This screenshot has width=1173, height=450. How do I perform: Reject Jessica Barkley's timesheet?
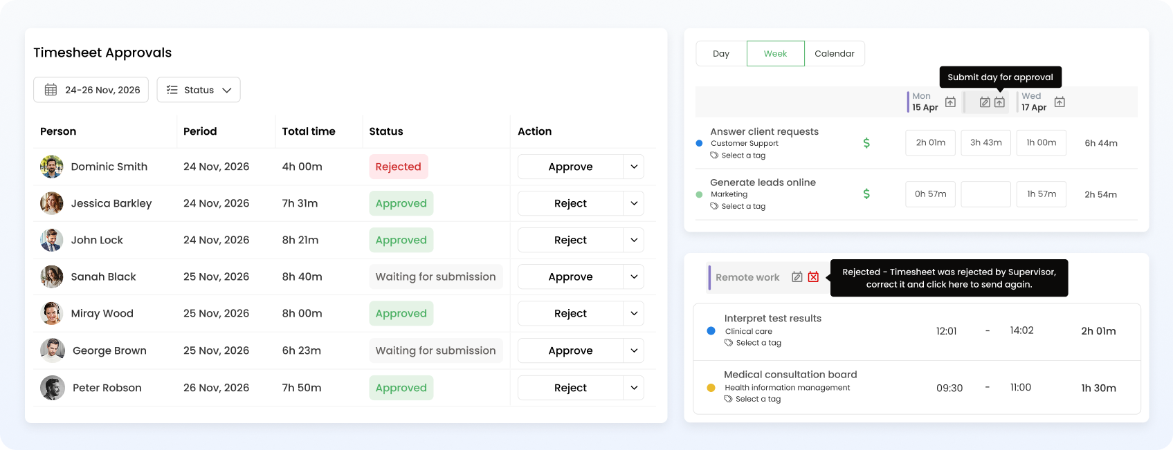(570, 203)
